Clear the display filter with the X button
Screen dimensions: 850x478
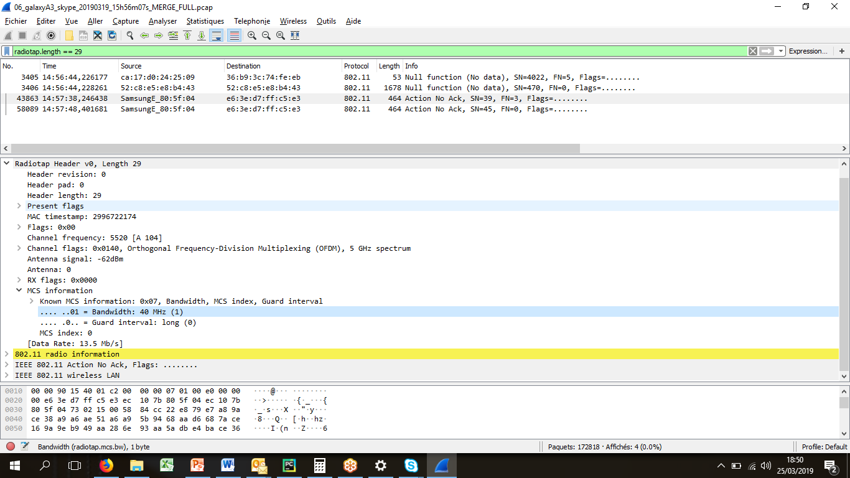[753, 51]
